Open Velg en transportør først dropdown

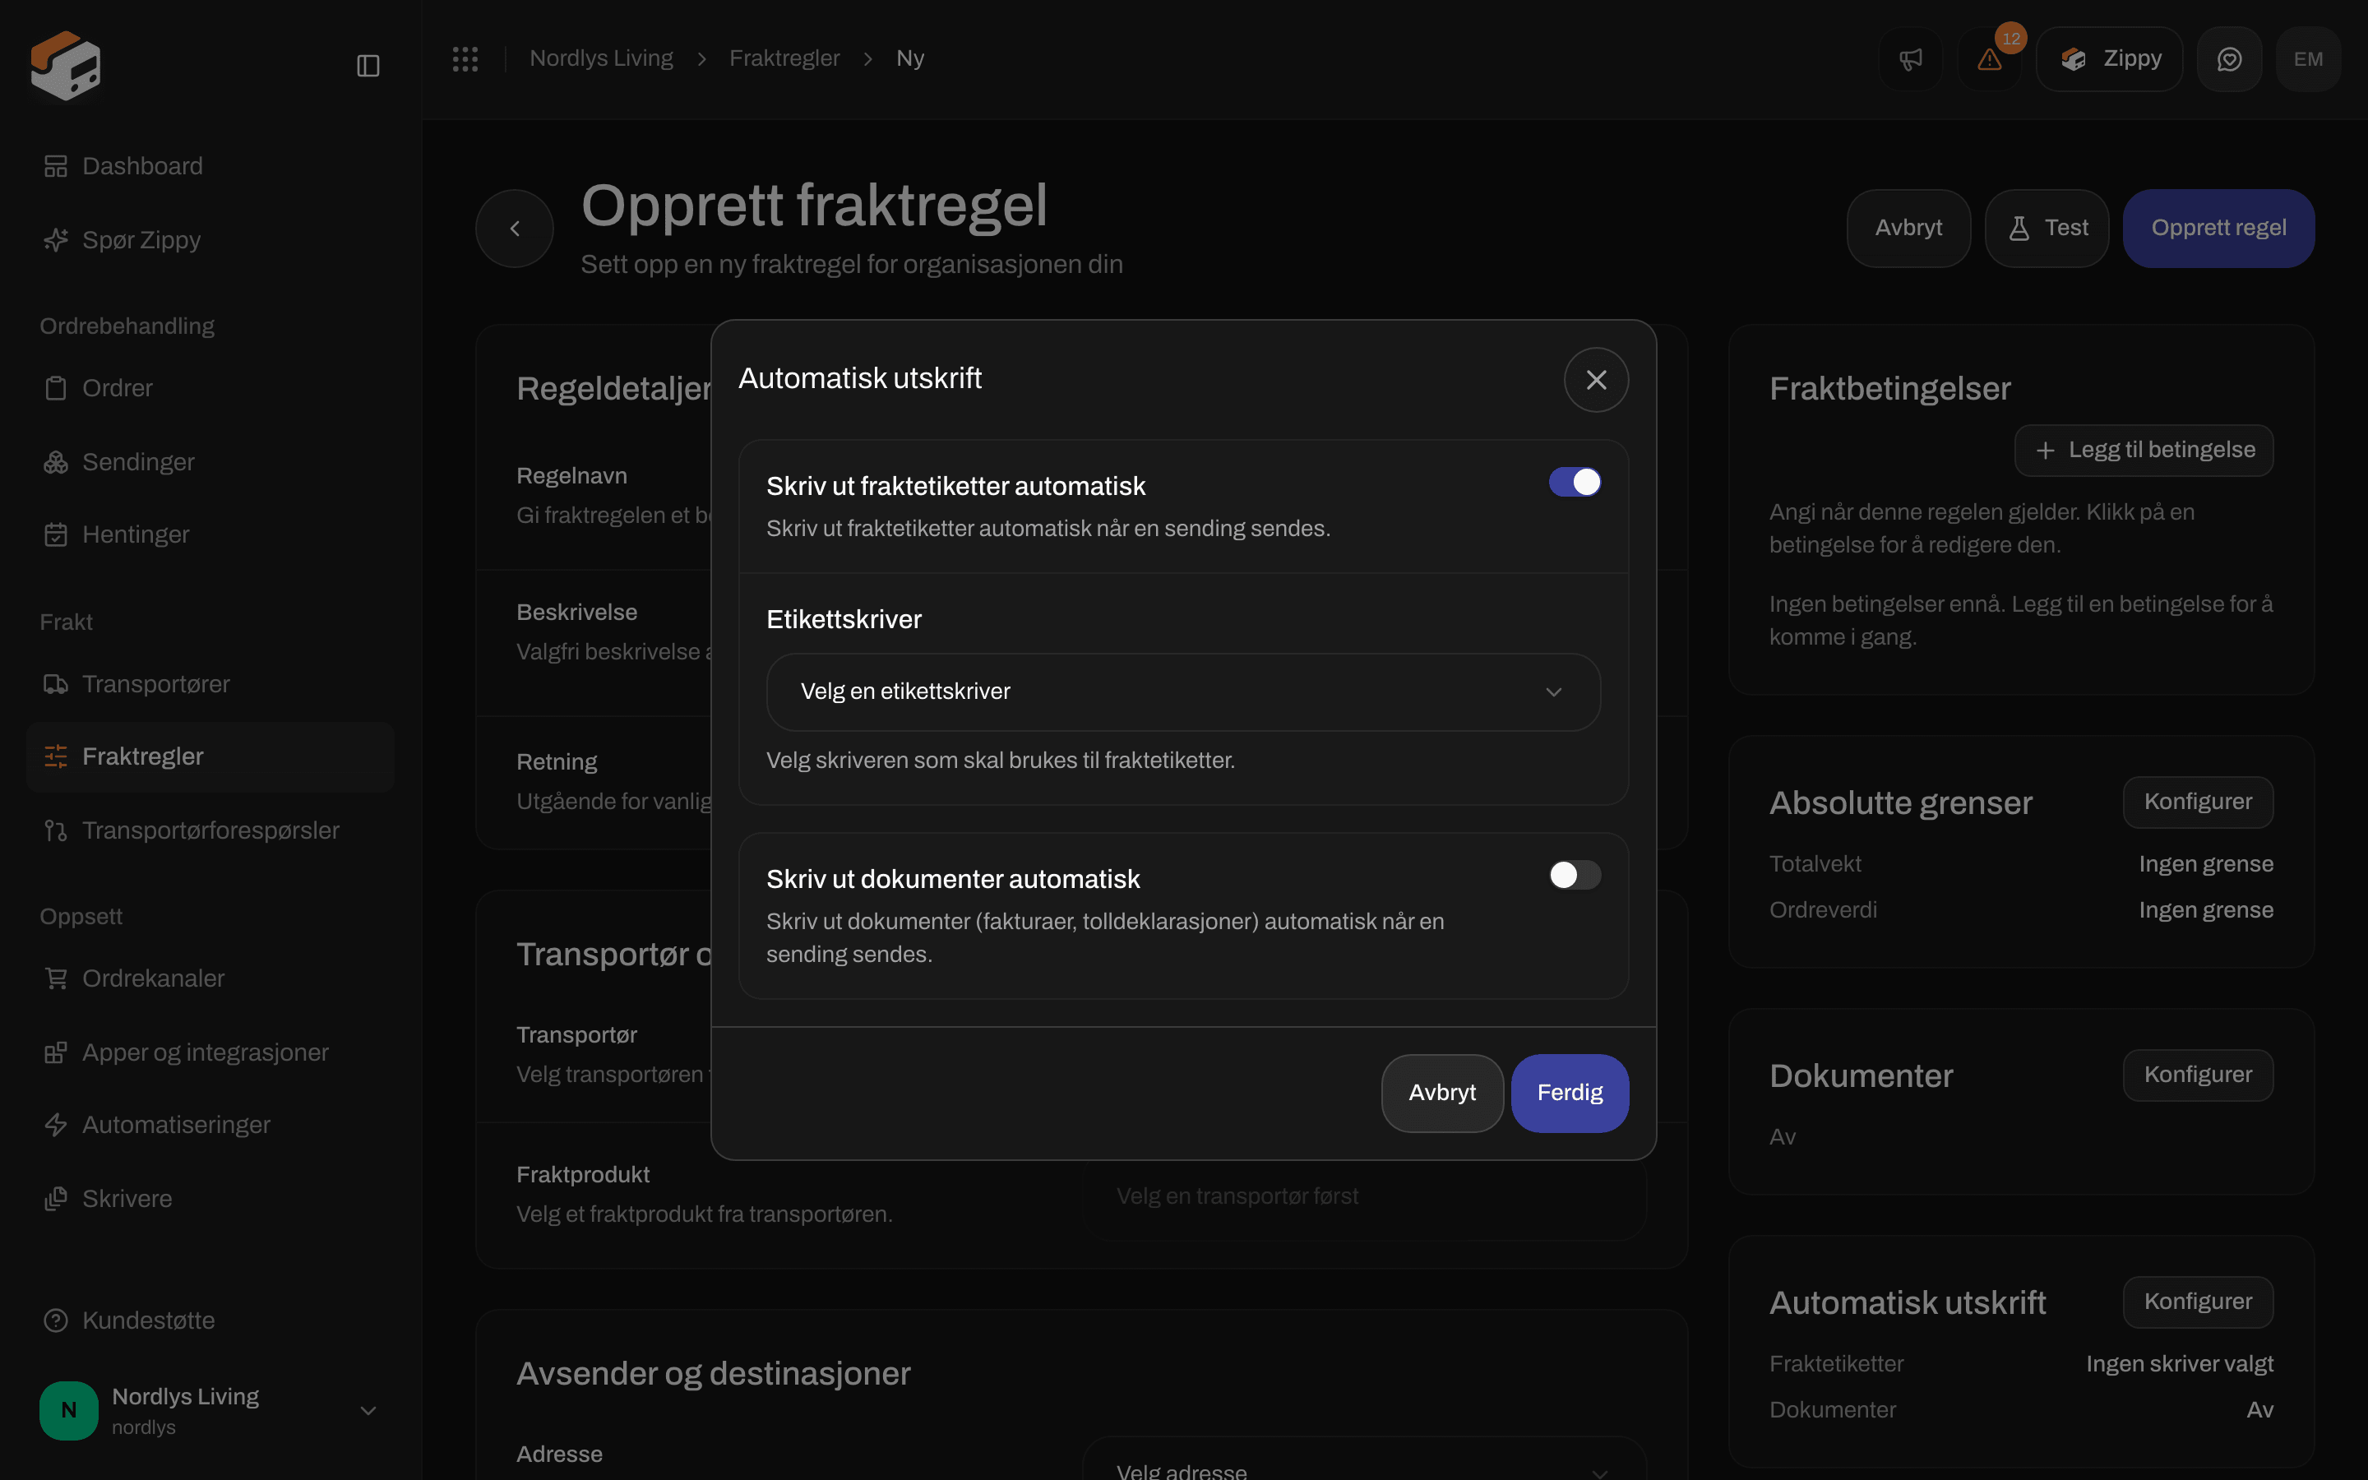tap(1364, 1196)
